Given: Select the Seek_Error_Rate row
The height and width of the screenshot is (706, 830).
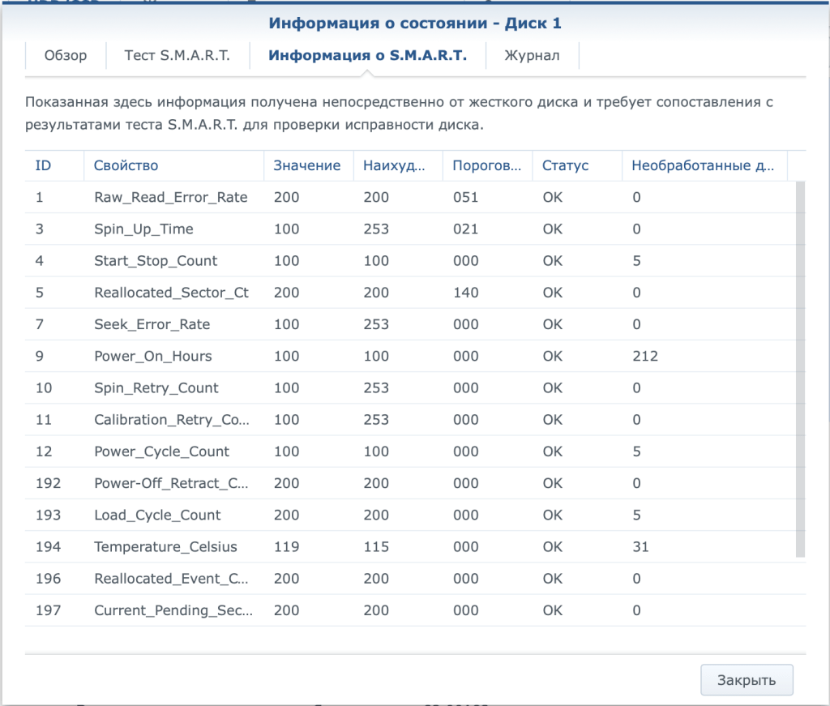Looking at the screenshot, I should point(410,324).
